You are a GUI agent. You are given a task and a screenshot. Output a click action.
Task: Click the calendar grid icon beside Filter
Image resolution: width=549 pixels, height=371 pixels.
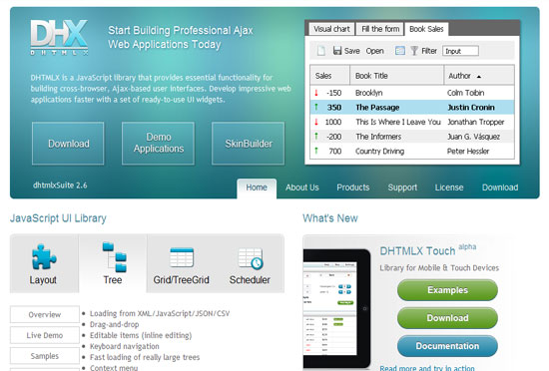tap(400, 51)
